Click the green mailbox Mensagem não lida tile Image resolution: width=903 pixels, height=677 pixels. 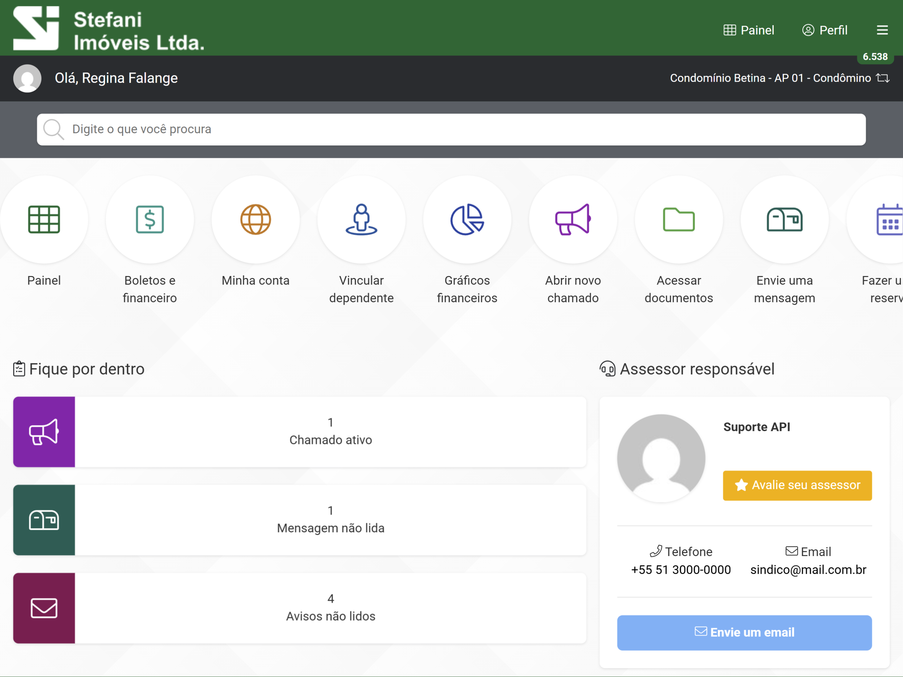tap(44, 520)
